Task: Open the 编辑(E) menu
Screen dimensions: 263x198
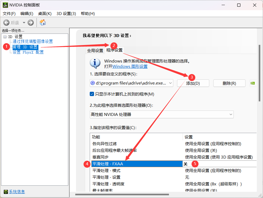Action: (x=27, y=14)
